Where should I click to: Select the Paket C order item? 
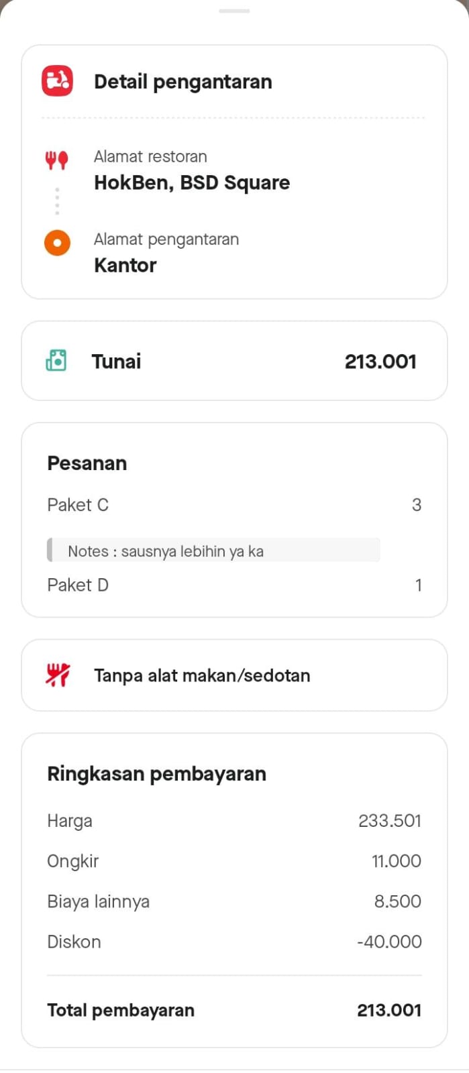78,505
